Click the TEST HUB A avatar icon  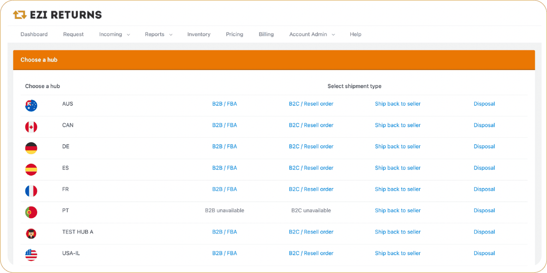pos(31,234)
